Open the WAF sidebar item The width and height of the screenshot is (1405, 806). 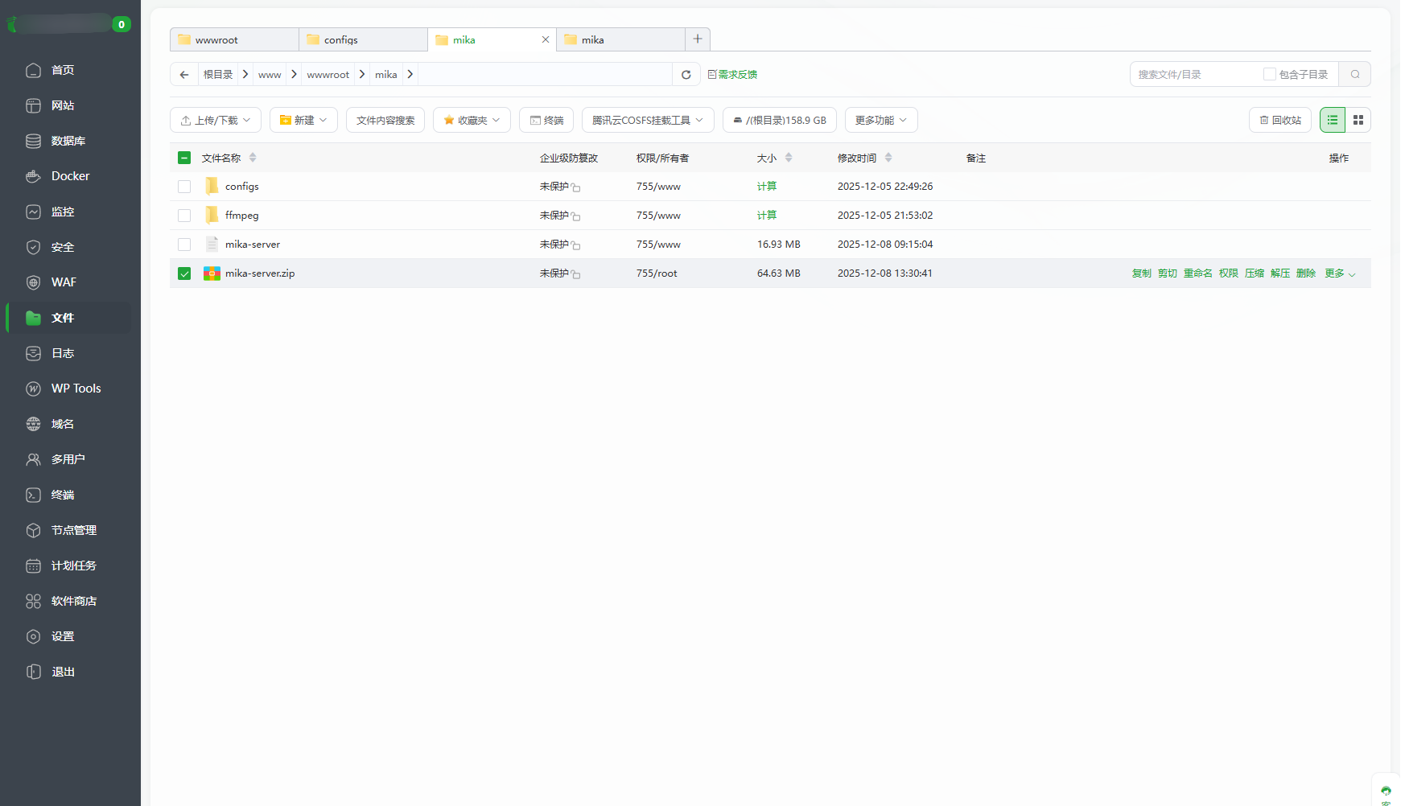pos(64,282)
